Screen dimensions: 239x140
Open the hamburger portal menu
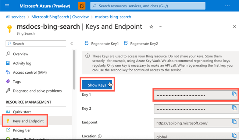coord(7,6)
